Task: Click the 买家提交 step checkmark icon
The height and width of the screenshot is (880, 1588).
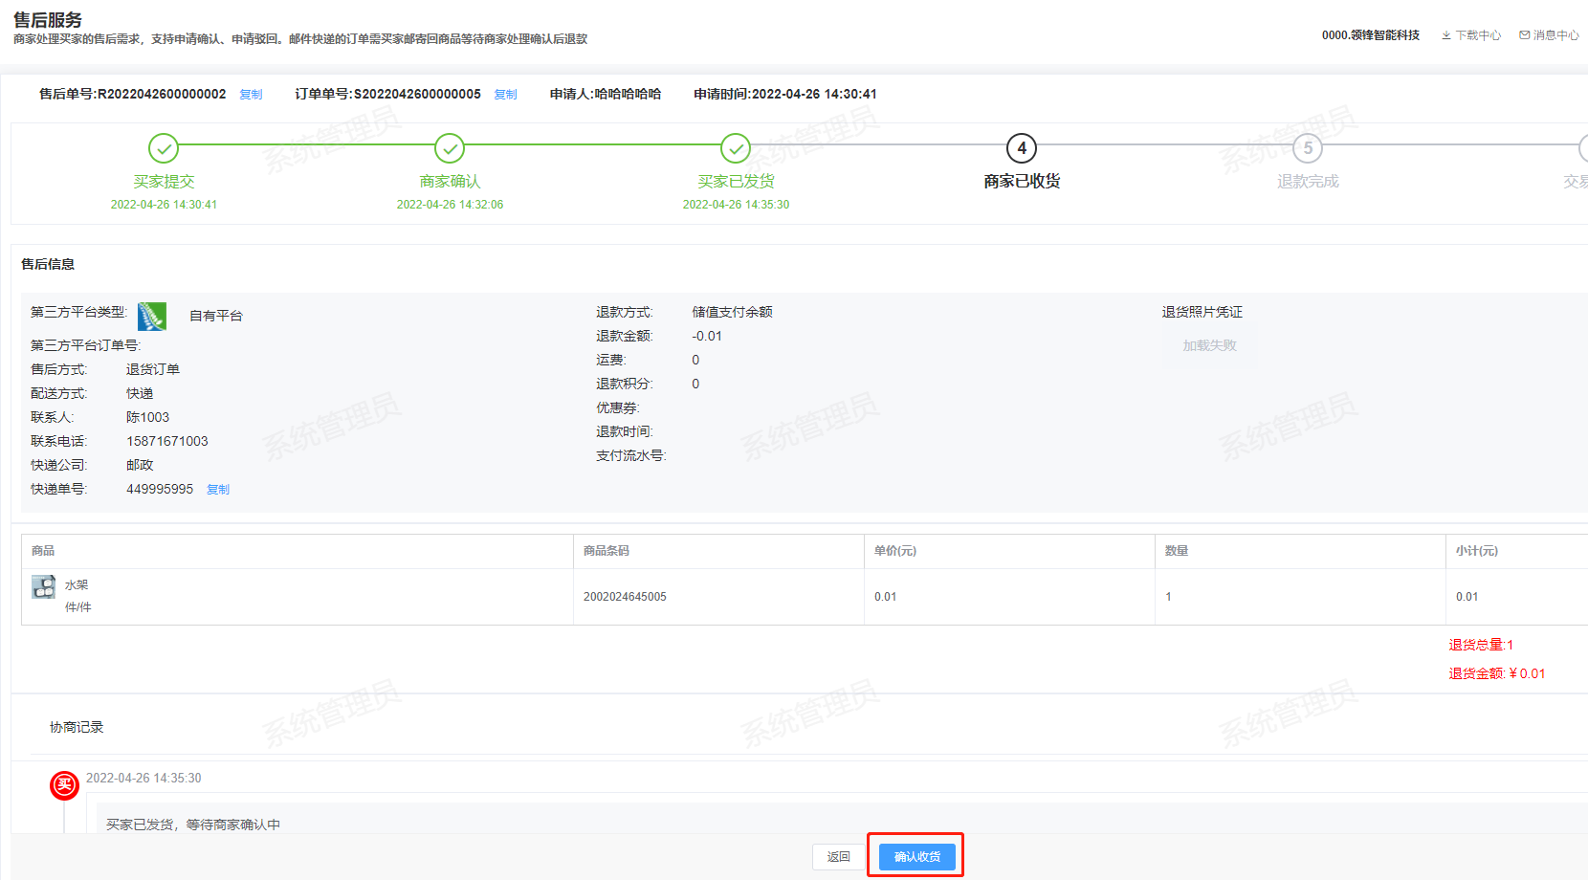Action: [x=164, y=148]
